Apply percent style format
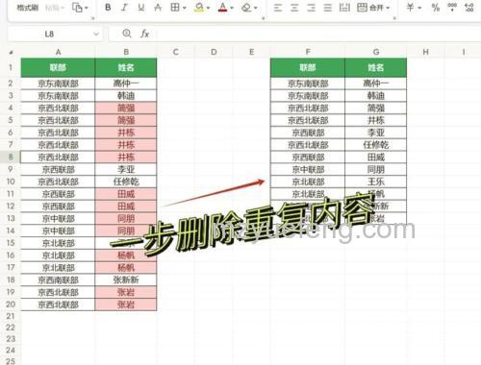This screenshot has width=481, height=365. pyautogui.click(x=436, y=8)
